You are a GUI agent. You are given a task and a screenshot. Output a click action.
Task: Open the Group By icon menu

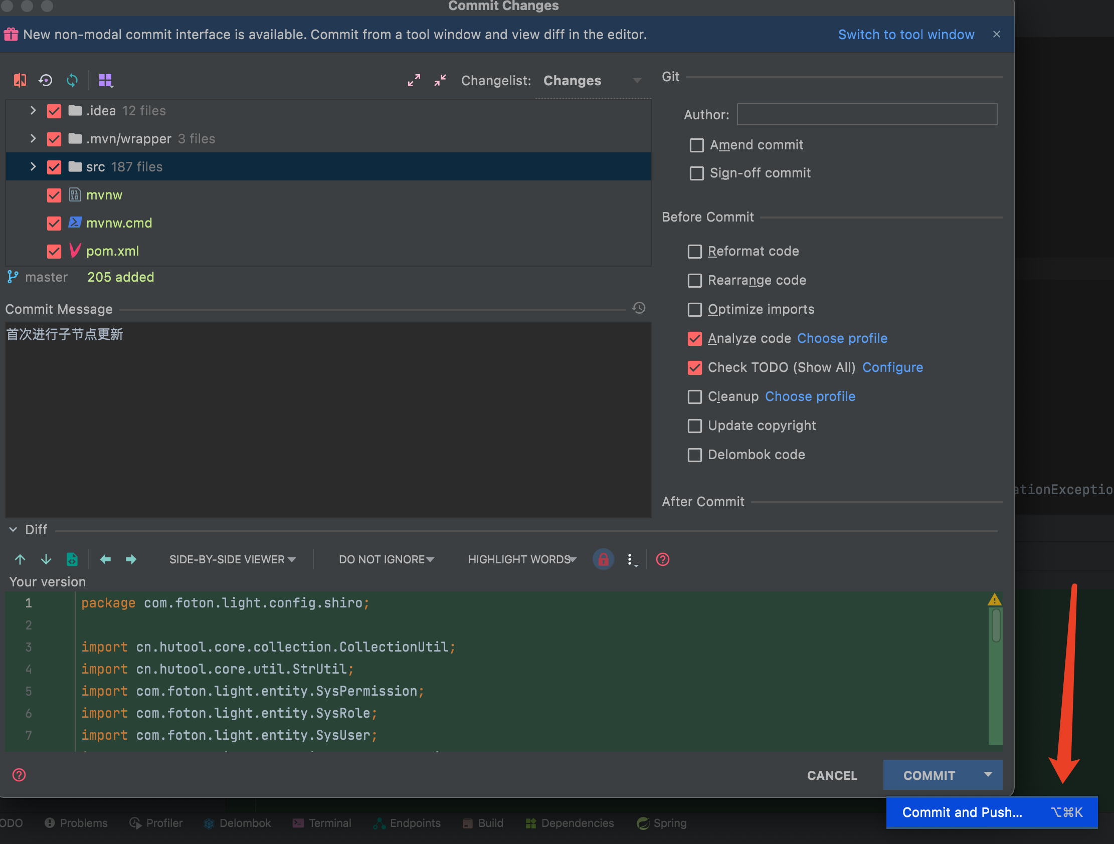click(106, 80)
